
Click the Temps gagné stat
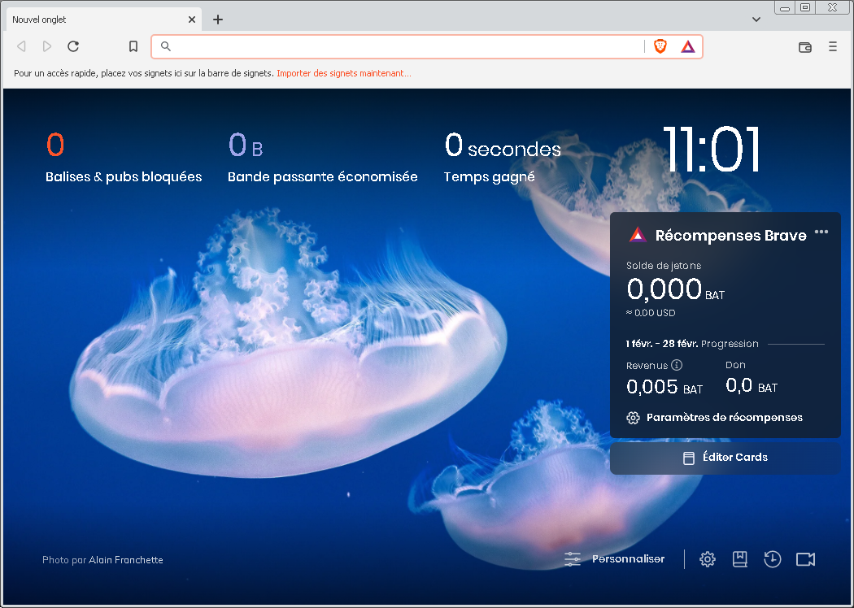click(x=502, y=158)
